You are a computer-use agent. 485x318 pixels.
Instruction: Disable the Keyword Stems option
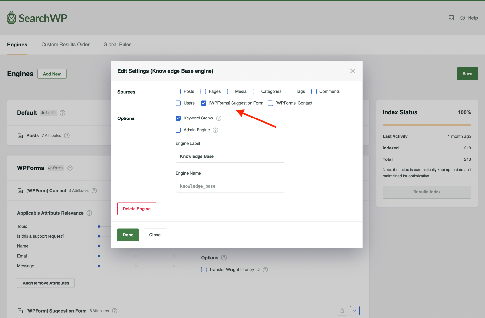[x=178, y=118]
